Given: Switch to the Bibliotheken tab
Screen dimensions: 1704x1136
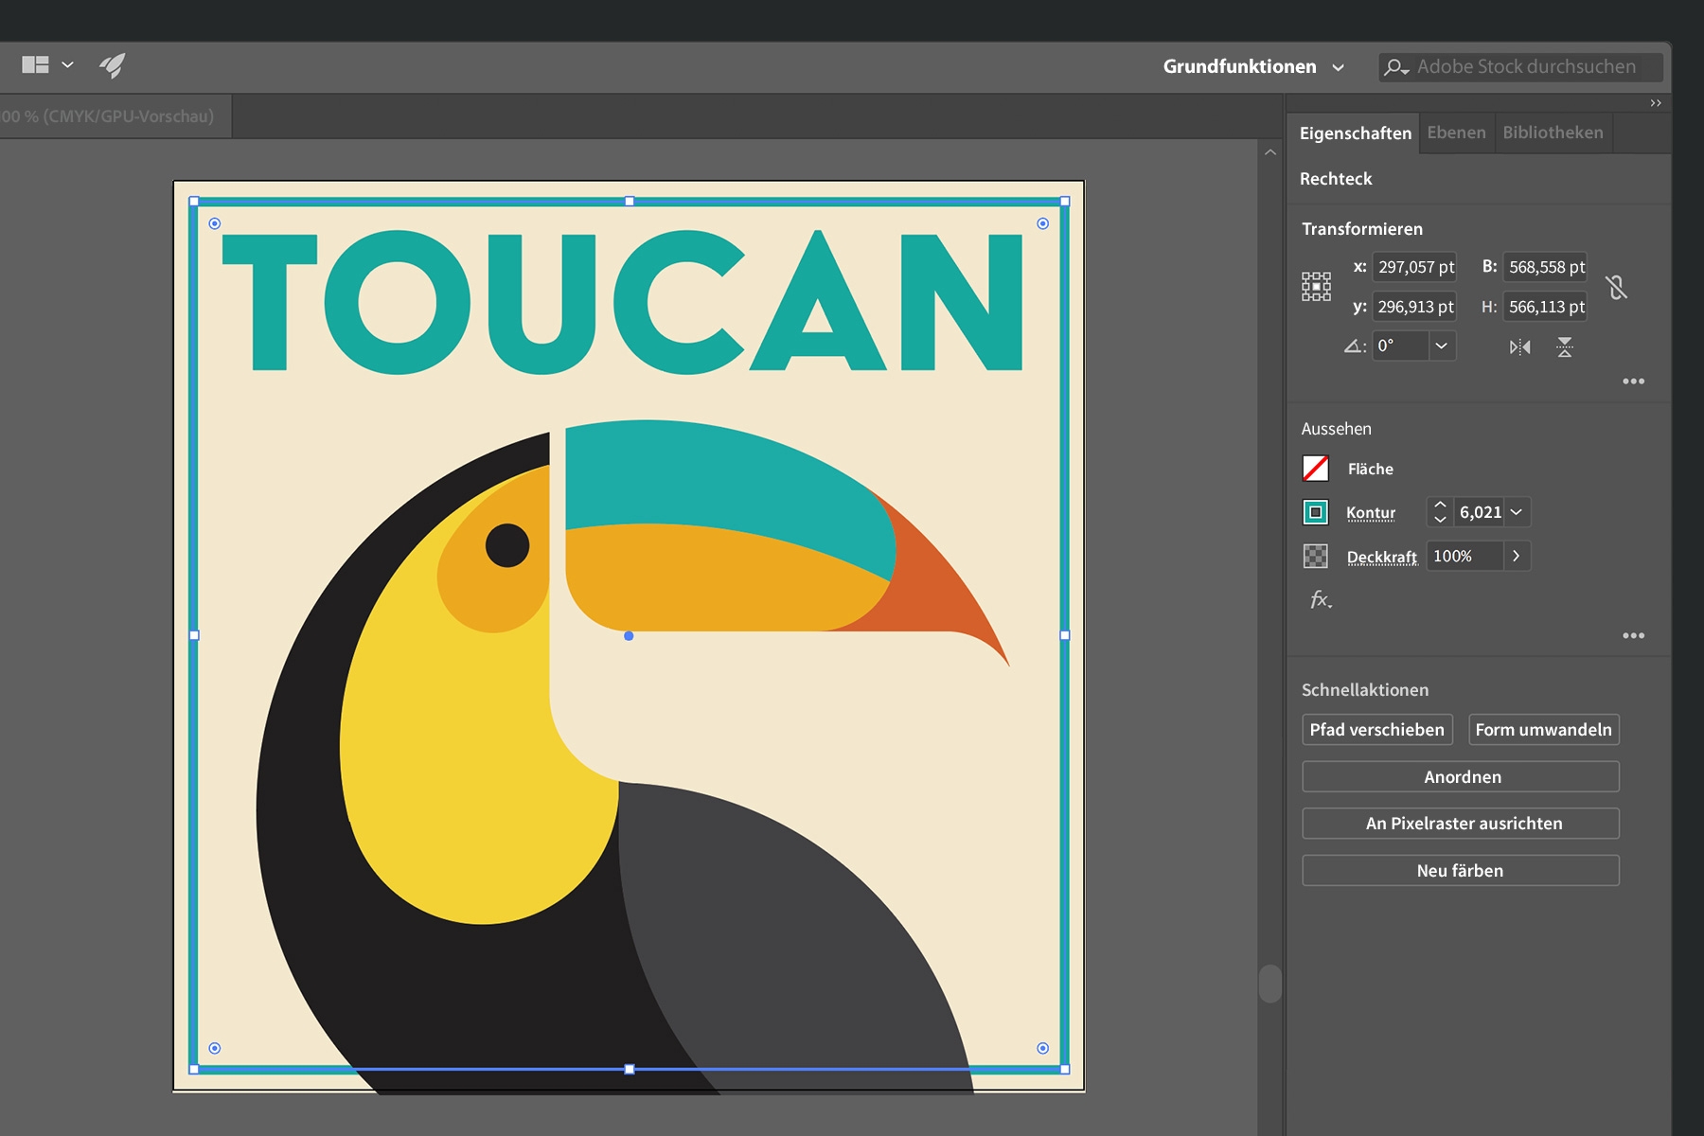Looking at the screenshot, I should pos(1553,133).
